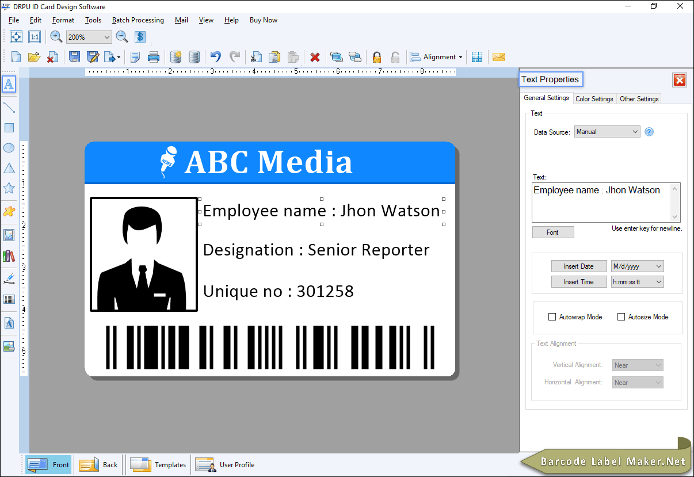Viewport: 694px width, 477px height.
Task: Click the envelope email icon
Action: [x=499, y=57]
